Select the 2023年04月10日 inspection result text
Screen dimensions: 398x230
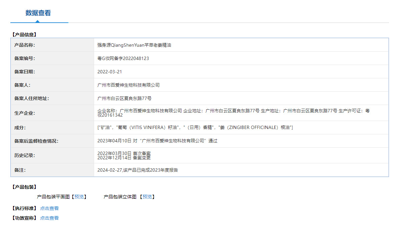click(x=157, y=141)
